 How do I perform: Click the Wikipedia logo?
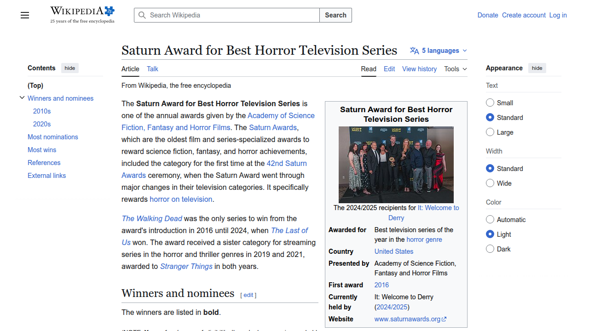82,15
